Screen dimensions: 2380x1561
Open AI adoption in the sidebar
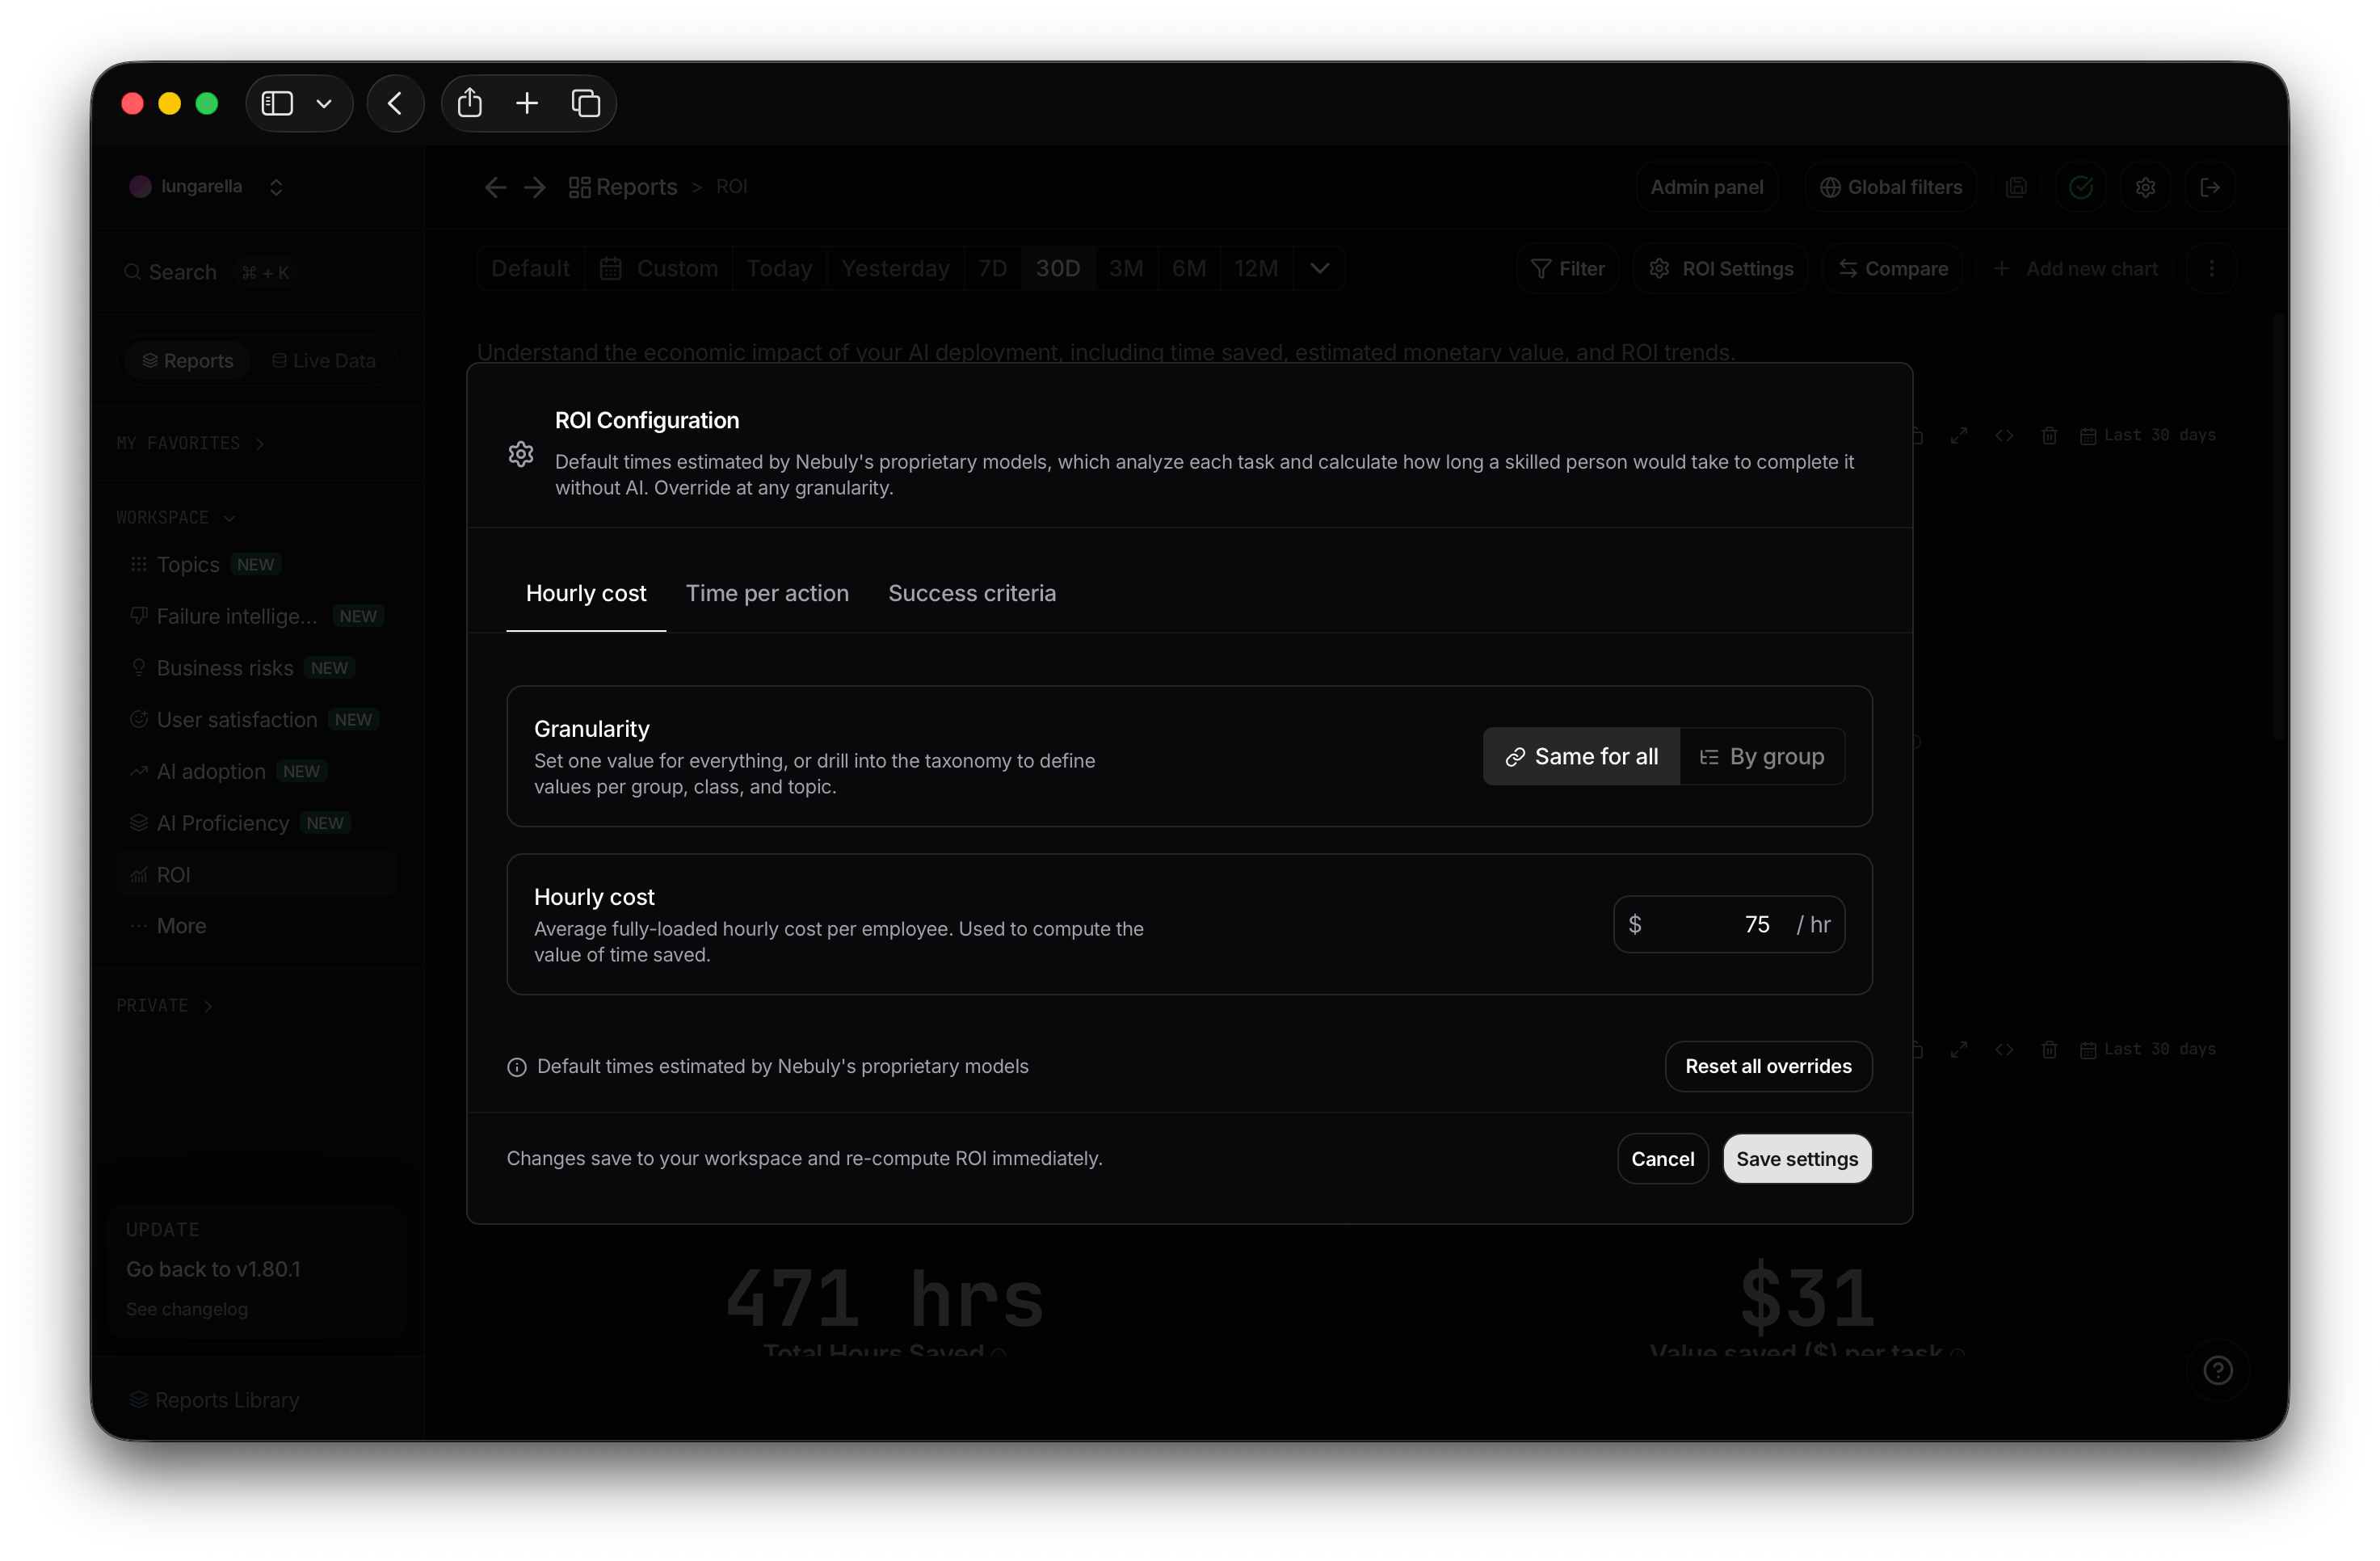pos(256,771)
